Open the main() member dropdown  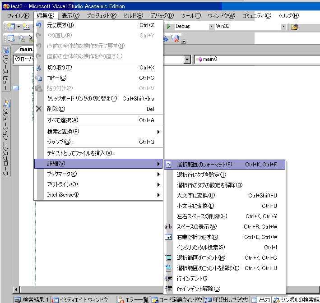(257, 59)
